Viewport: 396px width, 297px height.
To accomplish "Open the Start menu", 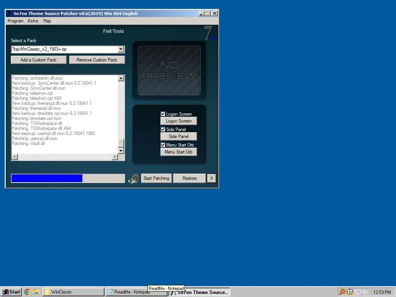I will 11,292.
